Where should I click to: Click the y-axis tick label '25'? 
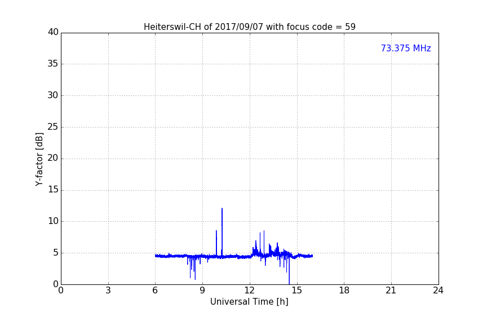[x=53, y=127]
